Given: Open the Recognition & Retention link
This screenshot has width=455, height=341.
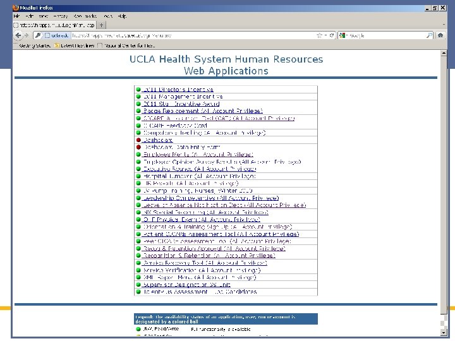Looking at the screenshot, I should tap(209, 256).
